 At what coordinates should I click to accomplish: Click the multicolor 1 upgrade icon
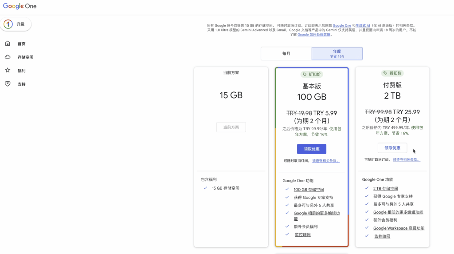pos(8,24)
